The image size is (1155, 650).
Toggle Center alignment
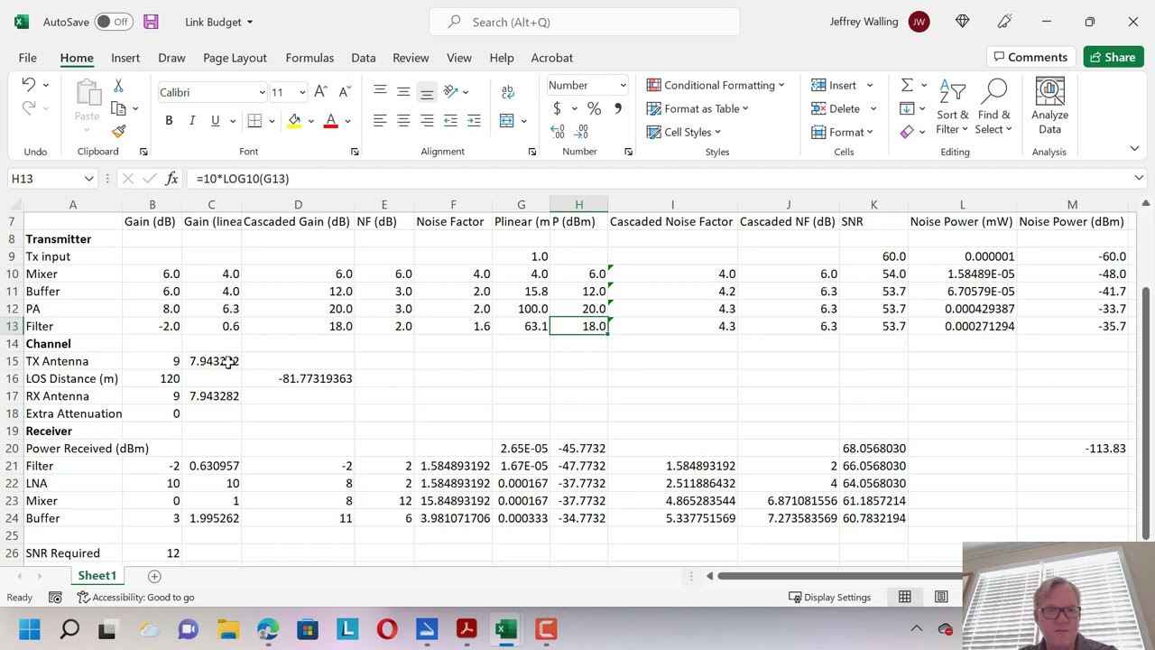(x=403, y=120)
